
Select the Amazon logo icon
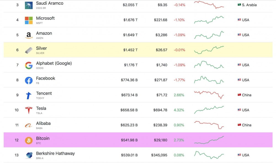coord(29,35)
